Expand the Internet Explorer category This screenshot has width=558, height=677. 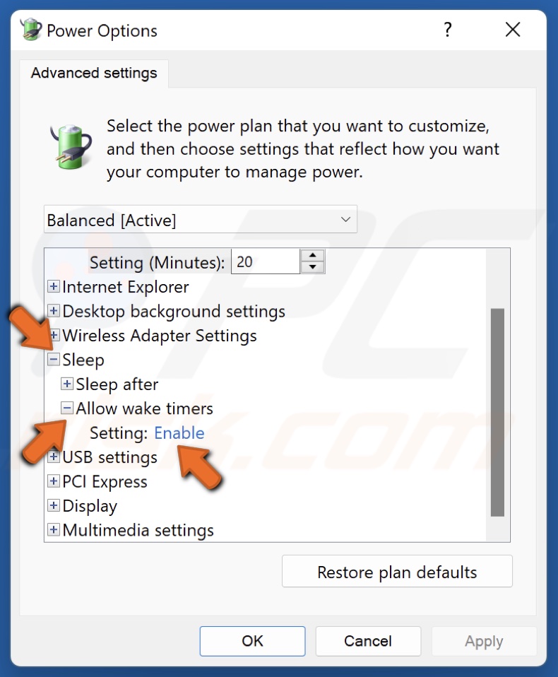53,288
